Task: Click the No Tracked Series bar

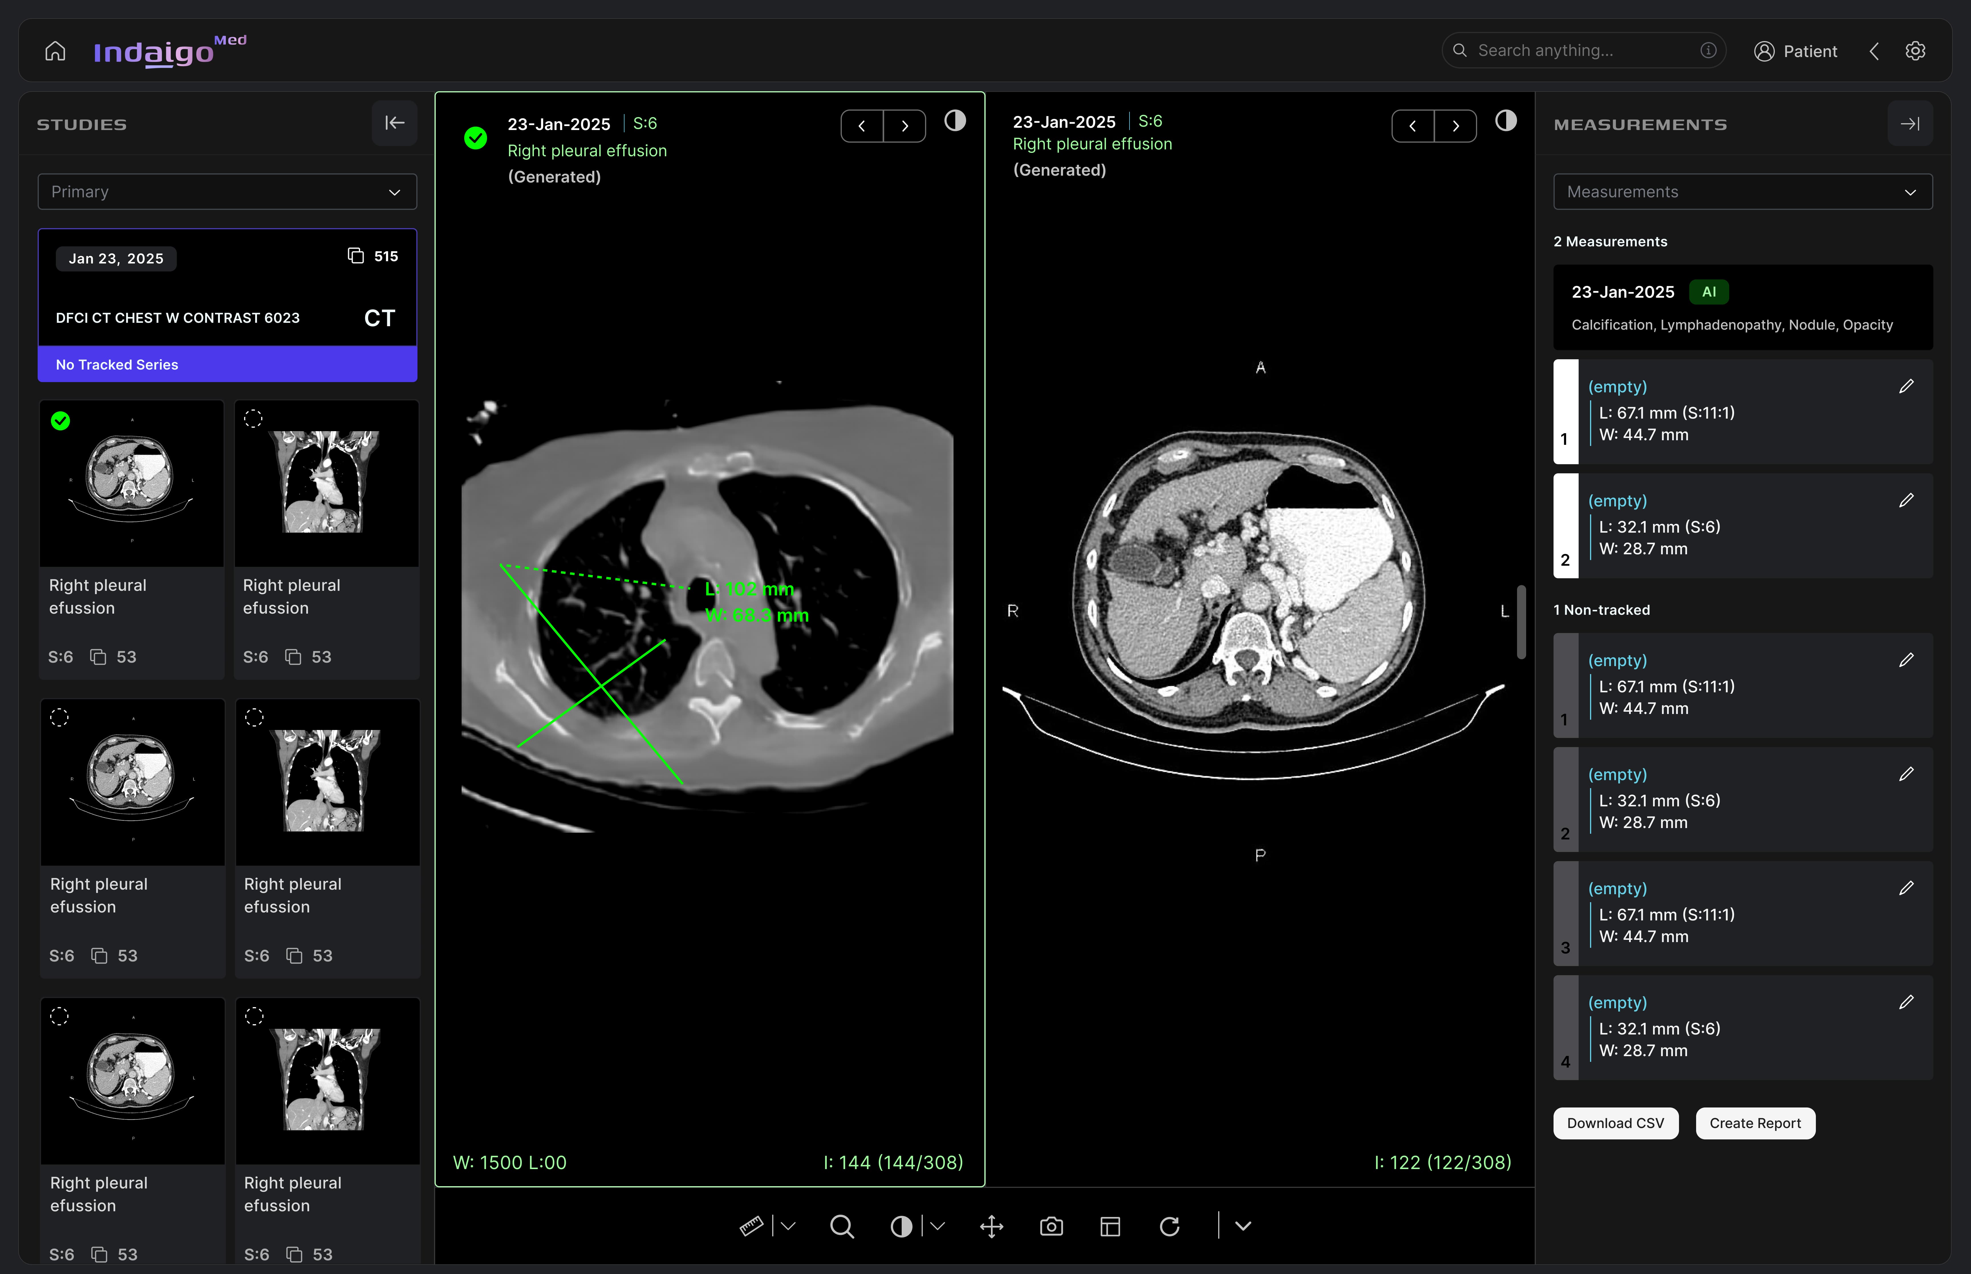Action: point(228,364)
